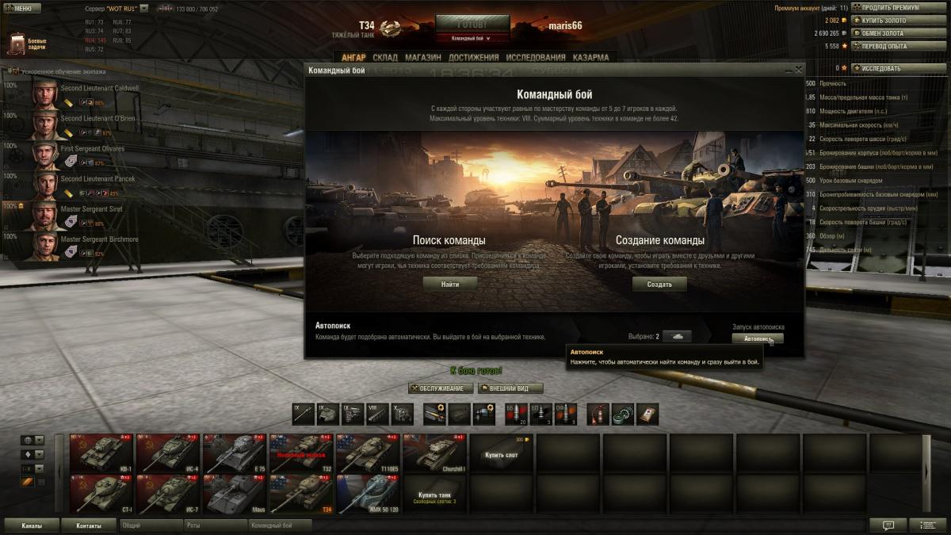Click ОБМЕН ЗОЛОТА button
Image resolution: width=951 pixels, height=535 pixels.
[899, 33]
